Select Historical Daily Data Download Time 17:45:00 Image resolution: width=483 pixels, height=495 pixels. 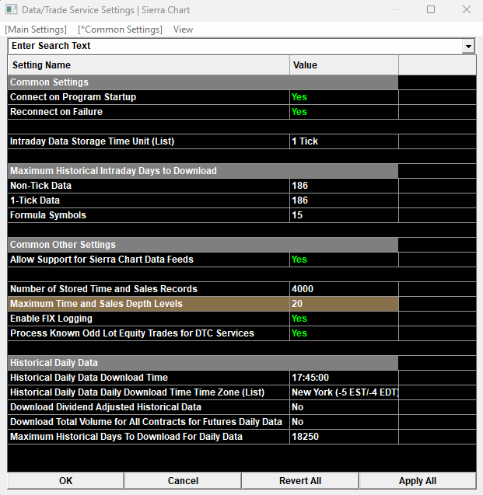(344, 378)
